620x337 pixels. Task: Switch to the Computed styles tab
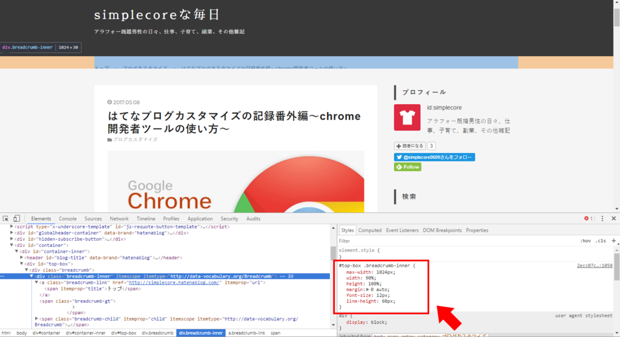tap(370, 231)
